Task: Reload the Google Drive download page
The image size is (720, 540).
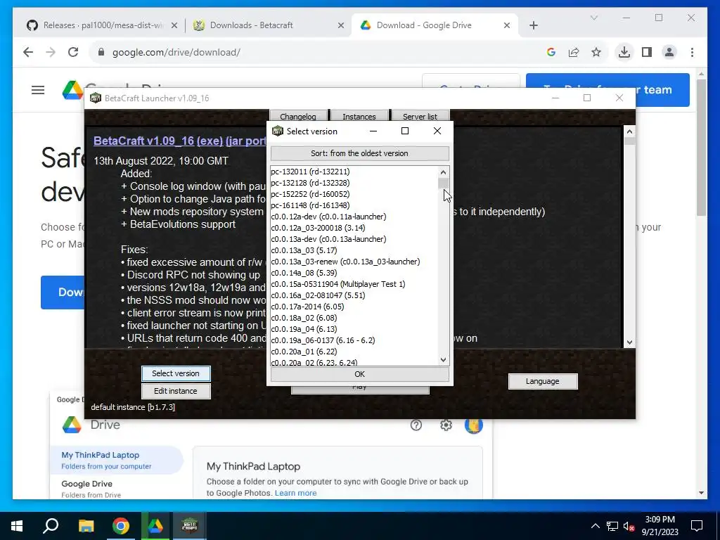Action: [x=73, y=52]
